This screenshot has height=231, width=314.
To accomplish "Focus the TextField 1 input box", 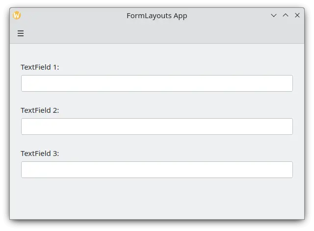I will 157,83.
